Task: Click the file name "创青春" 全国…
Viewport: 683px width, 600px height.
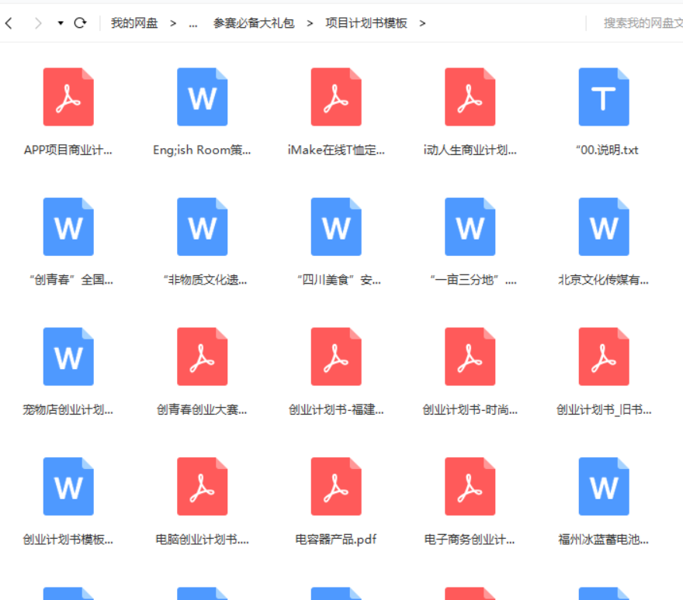Action: pyautogui.click(x=71, y=280)
